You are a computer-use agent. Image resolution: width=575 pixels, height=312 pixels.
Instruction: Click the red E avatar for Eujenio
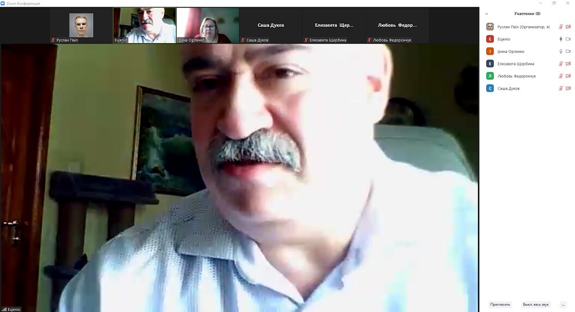click(x=490, y=39)
